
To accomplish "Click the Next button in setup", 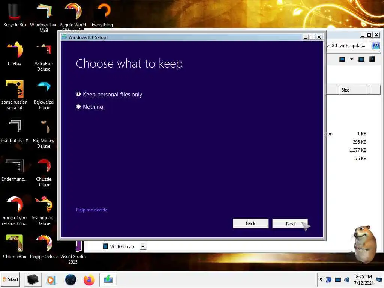I will 290,223.
